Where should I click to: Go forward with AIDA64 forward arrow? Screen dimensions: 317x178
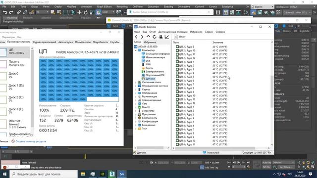pyautogui.click(x=142, y=37)
